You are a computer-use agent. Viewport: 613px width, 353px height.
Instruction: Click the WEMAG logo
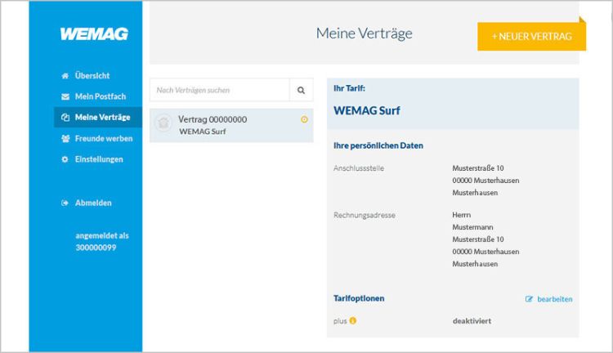click(94, 34)
